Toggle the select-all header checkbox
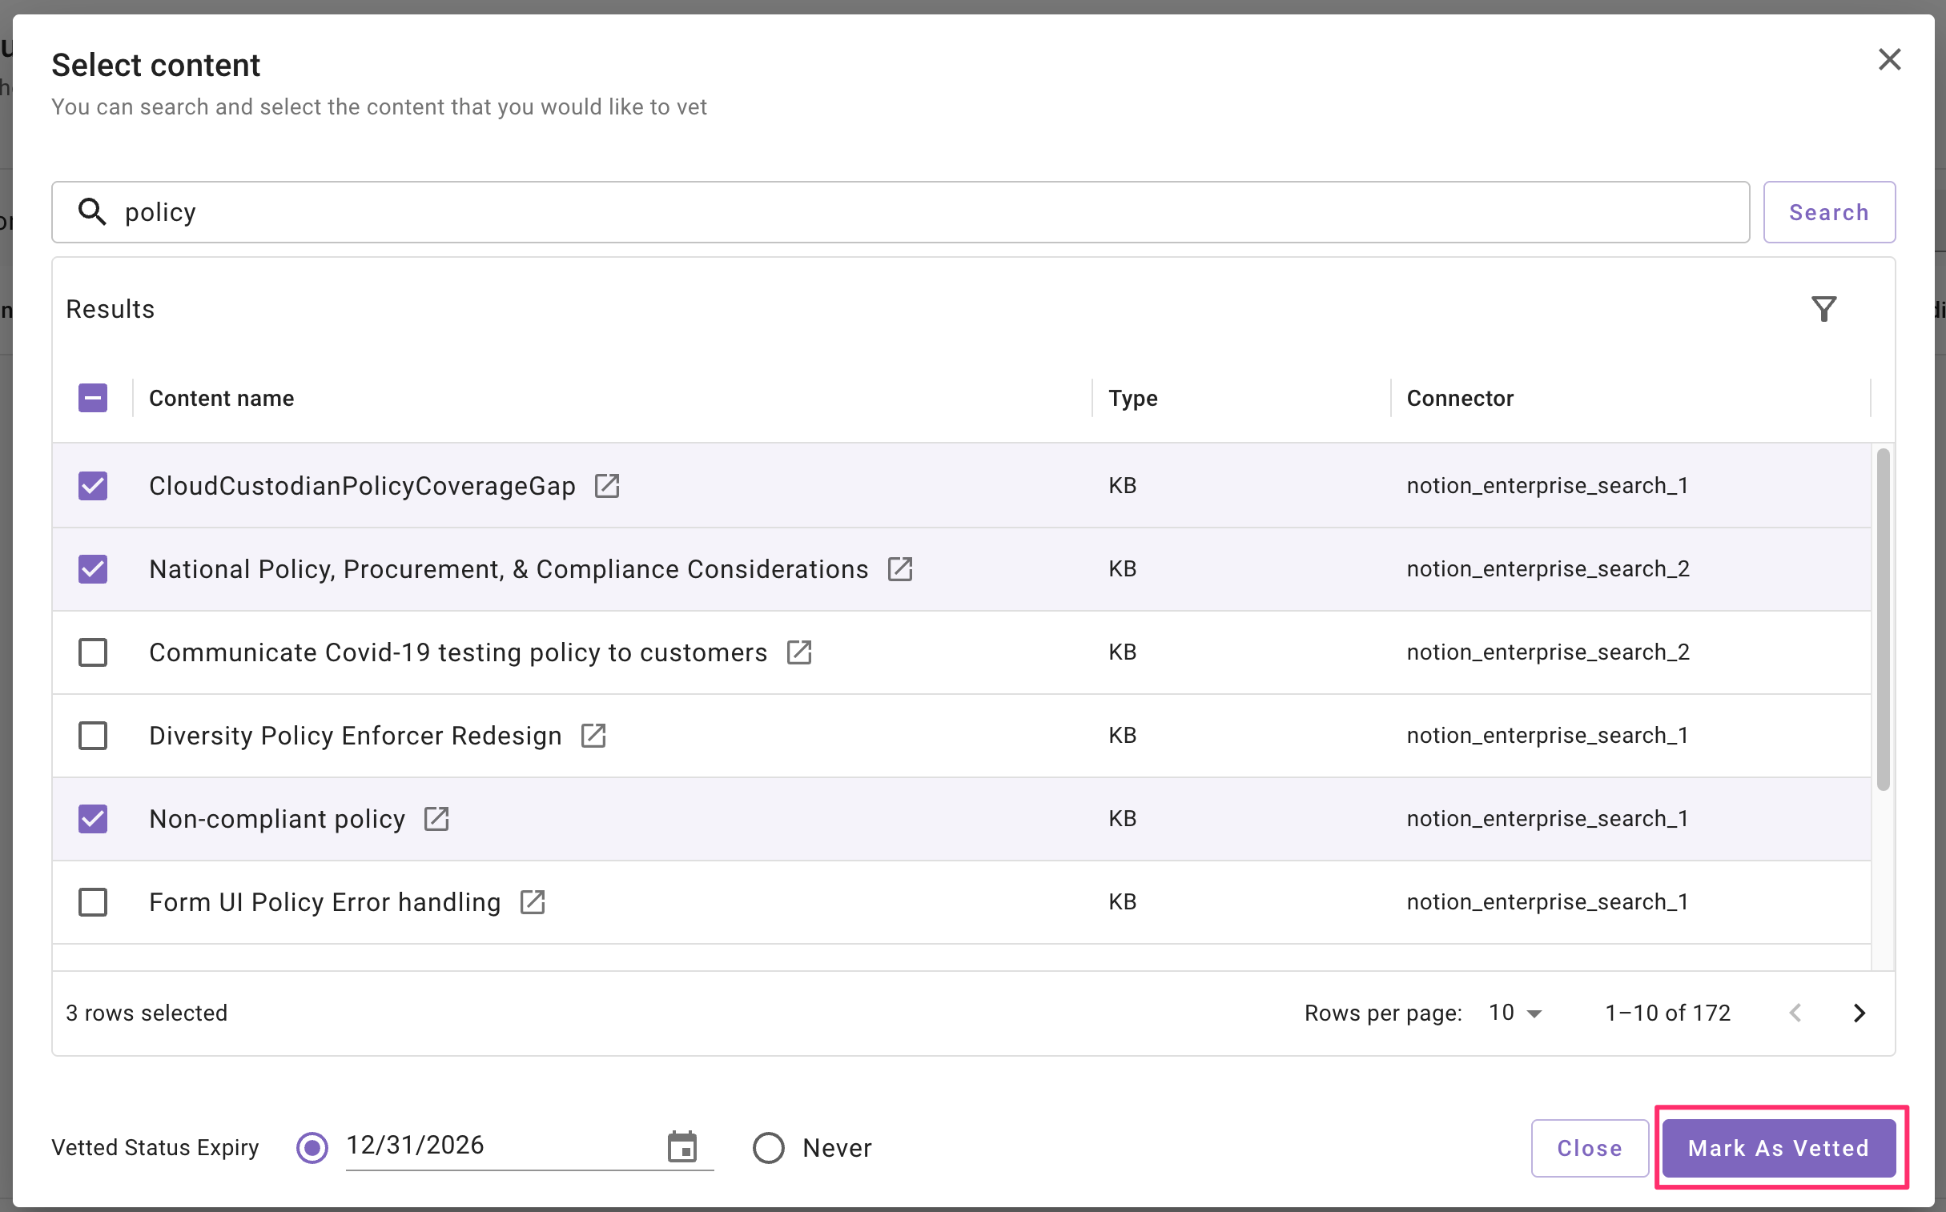Image resolution: width=1946 pixels, height=1212 pixels. 93,399
